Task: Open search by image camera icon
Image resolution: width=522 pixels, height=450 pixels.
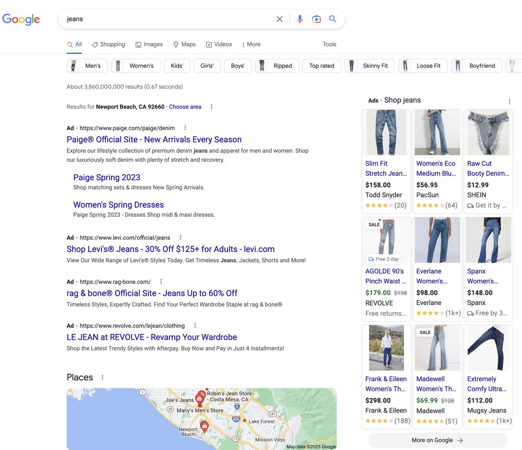Action: tap(316, 19)
